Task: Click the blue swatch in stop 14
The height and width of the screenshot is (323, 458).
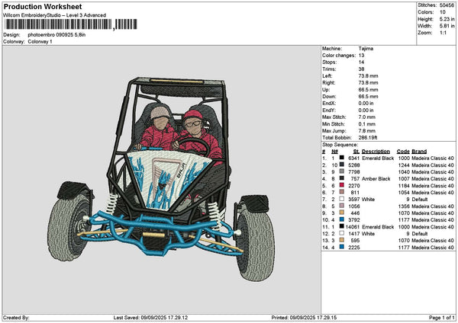Action: pos(341,247)
